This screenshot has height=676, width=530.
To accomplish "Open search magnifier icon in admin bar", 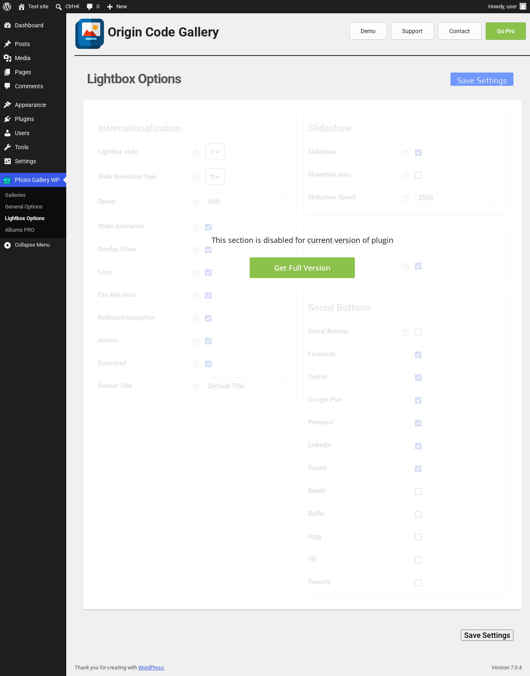I will coord(59,7).
